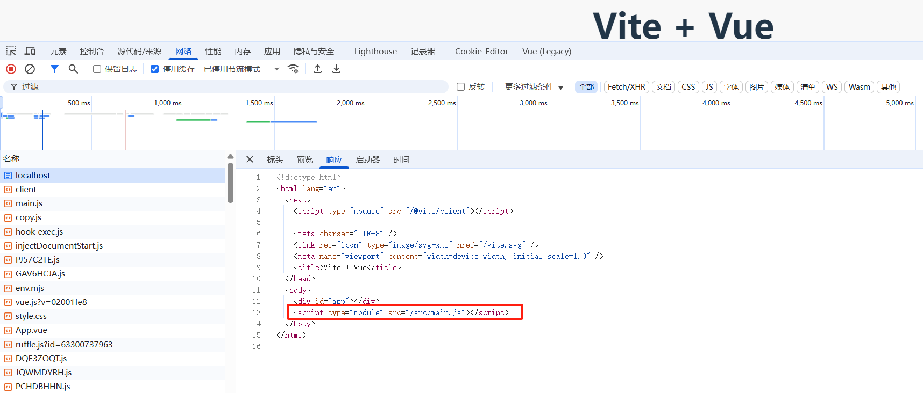Image resolution: width=923 pixels, height=393 pixels.
Task: Filter requests by Font
Action: click(731, 86)
